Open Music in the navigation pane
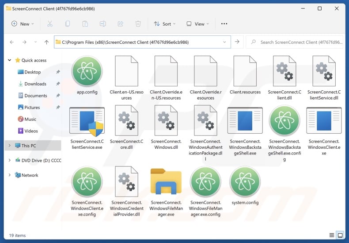This screenshot has width=349, height=243. coord(27,119)
